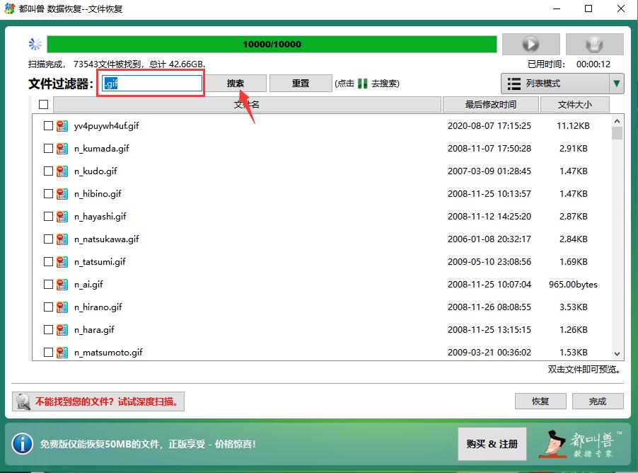This screenshot has width=638, height=473.
Task: Check the box for n_ai.gif
Action: (48, 285)
